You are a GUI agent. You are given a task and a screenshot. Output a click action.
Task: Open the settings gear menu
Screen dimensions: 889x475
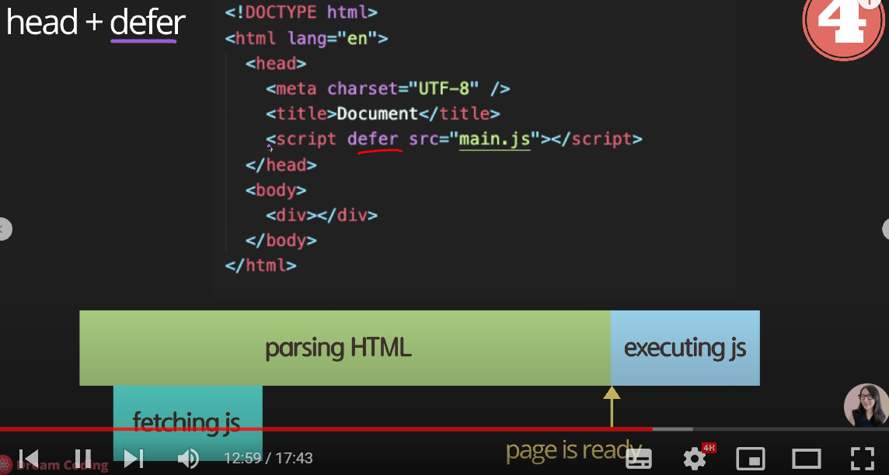694,458
